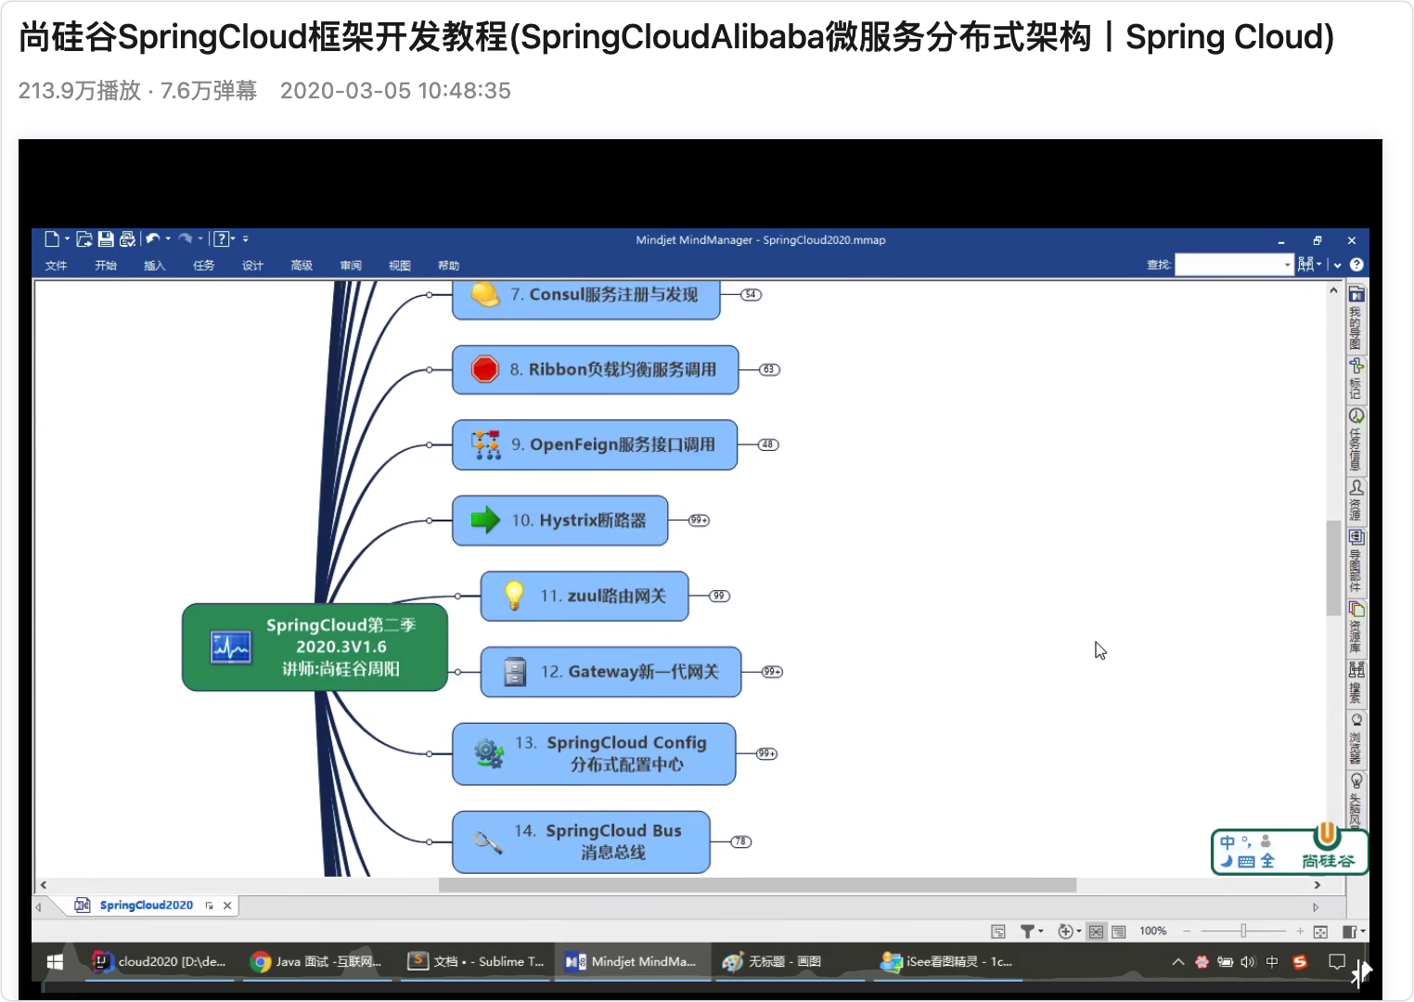Switch to the 视图 ribbon tab
This screenshot has width=1414, height=1002.
click(400, 265)
